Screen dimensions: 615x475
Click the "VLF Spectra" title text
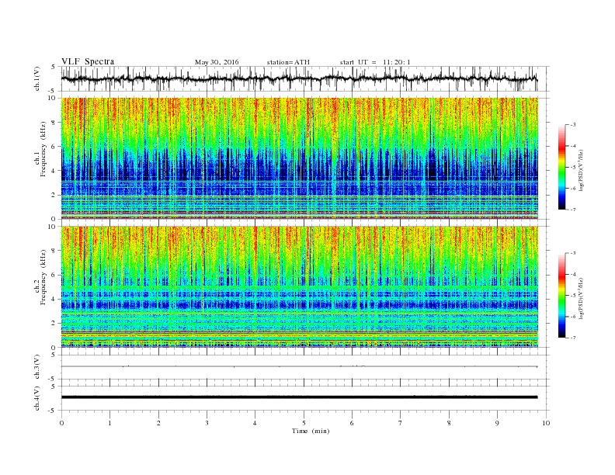point(88,61)
